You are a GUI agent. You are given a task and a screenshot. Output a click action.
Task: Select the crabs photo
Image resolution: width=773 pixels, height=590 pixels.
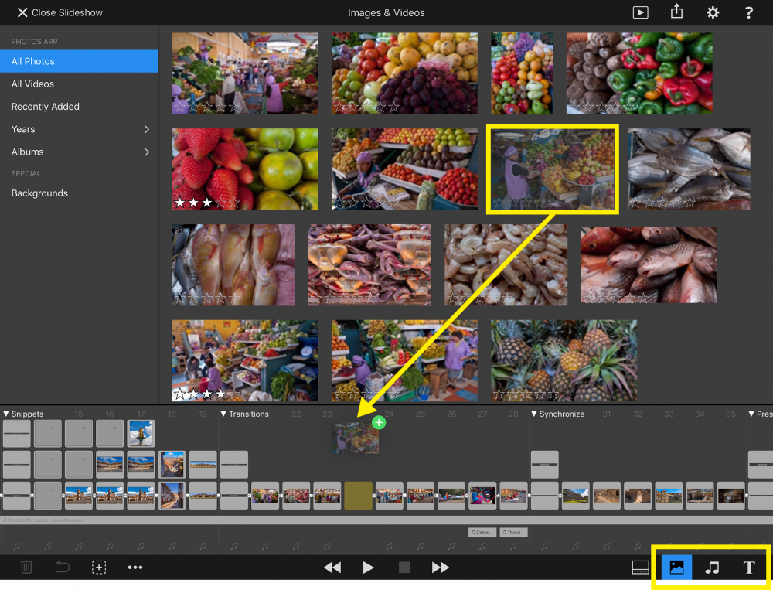click(x=369, y=265)
